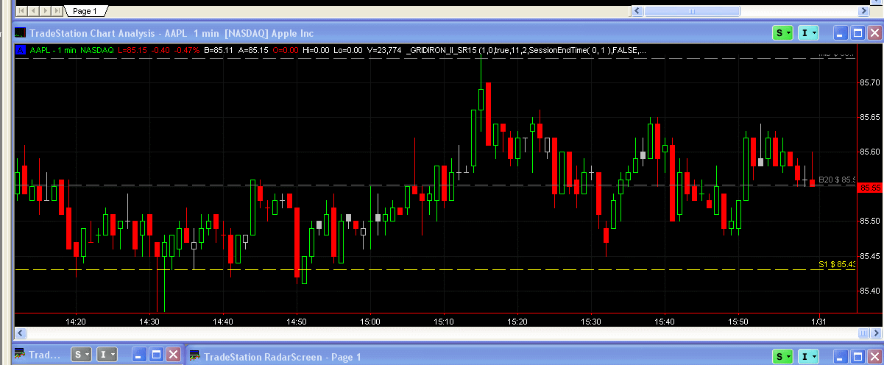Open the I dropdown on RadarScreen window
The height and width of the screenshot is (365, 884).
[810, 357]
